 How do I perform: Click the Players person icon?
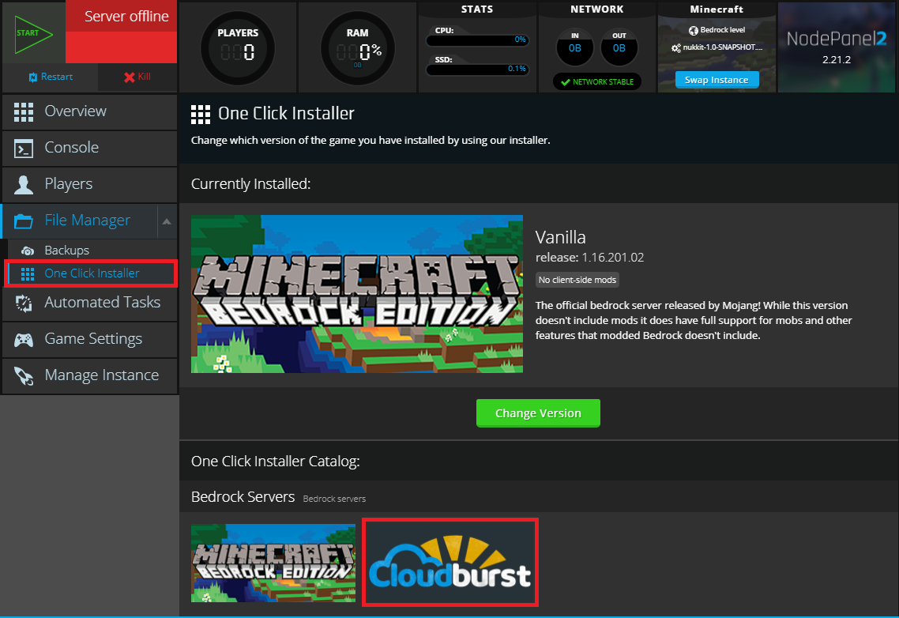pyautogui.click(x=24, y=184)
